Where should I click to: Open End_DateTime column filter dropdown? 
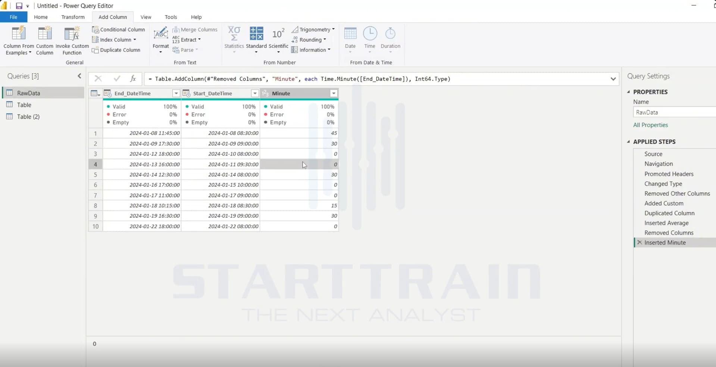(176, 93)
